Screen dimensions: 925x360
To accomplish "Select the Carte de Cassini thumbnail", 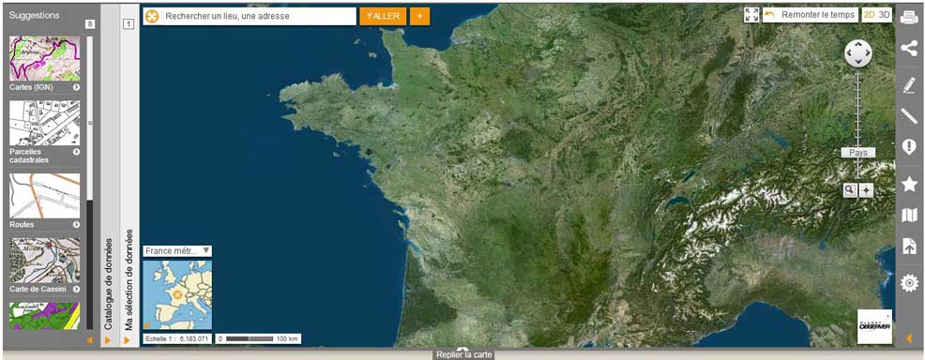I will 45,261.
